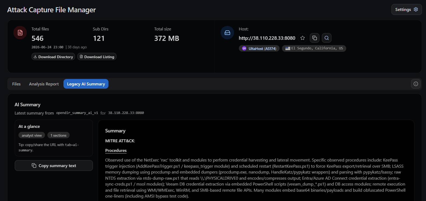
Task: Click opendir_summary_ai_v1 text
Action: coord(77,113)
